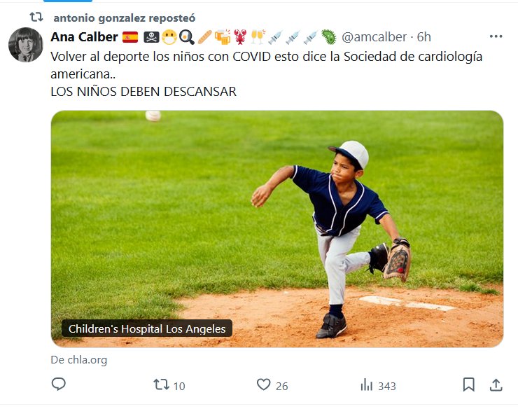The image size is (518, 409).
Task: Visit the 'De chla.org' source link
Action: tap(79, 360)
